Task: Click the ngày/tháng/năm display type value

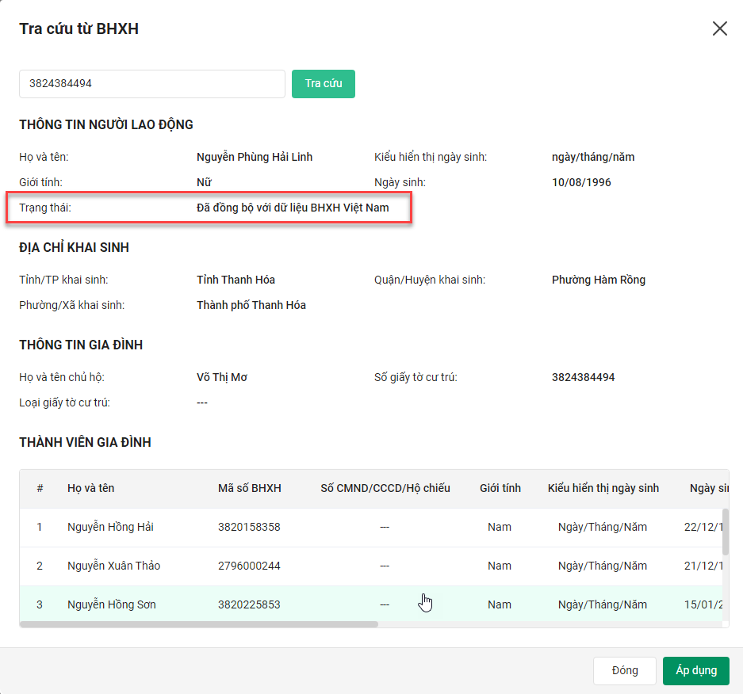Action: point(593,157)
